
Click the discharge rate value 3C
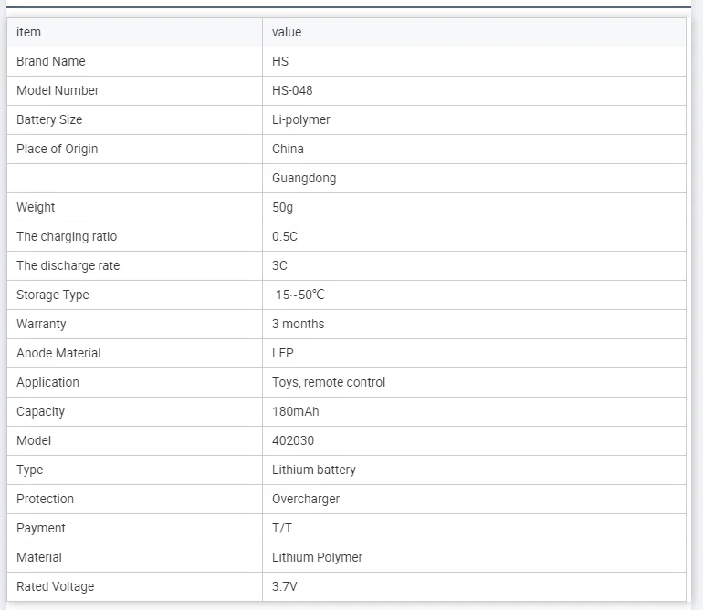[279, 265]
